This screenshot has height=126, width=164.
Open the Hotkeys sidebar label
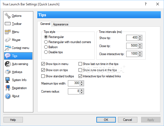pos(17,72)
